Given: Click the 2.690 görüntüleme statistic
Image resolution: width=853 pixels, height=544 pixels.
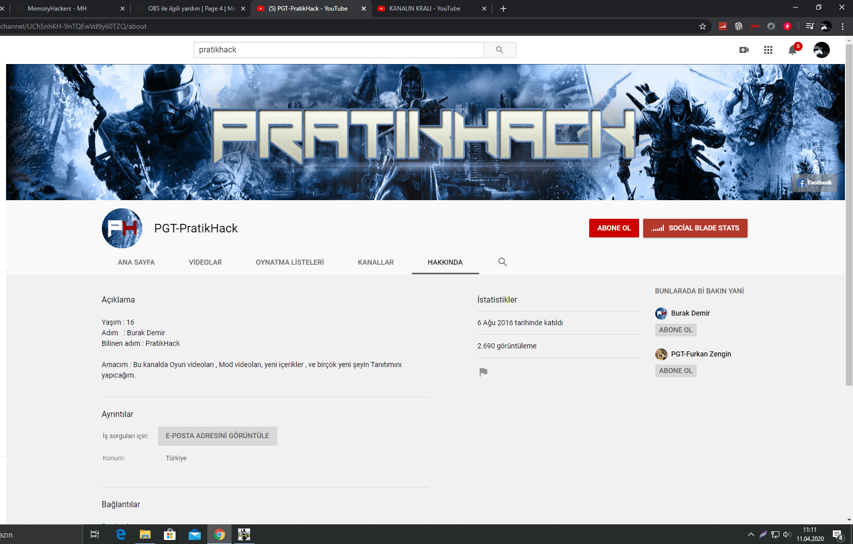Looking at the screenshot, I should 507,346.
